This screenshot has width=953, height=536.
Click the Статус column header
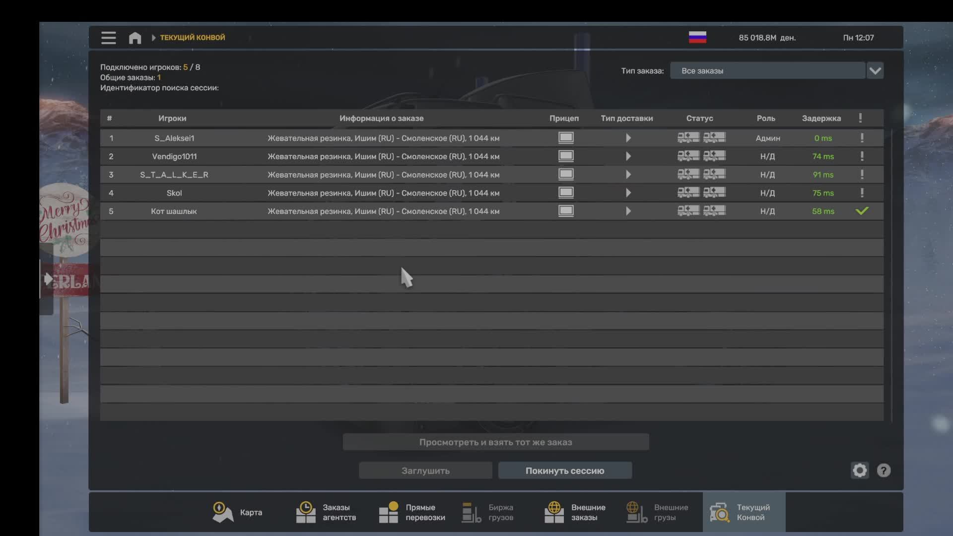point(700,118)
